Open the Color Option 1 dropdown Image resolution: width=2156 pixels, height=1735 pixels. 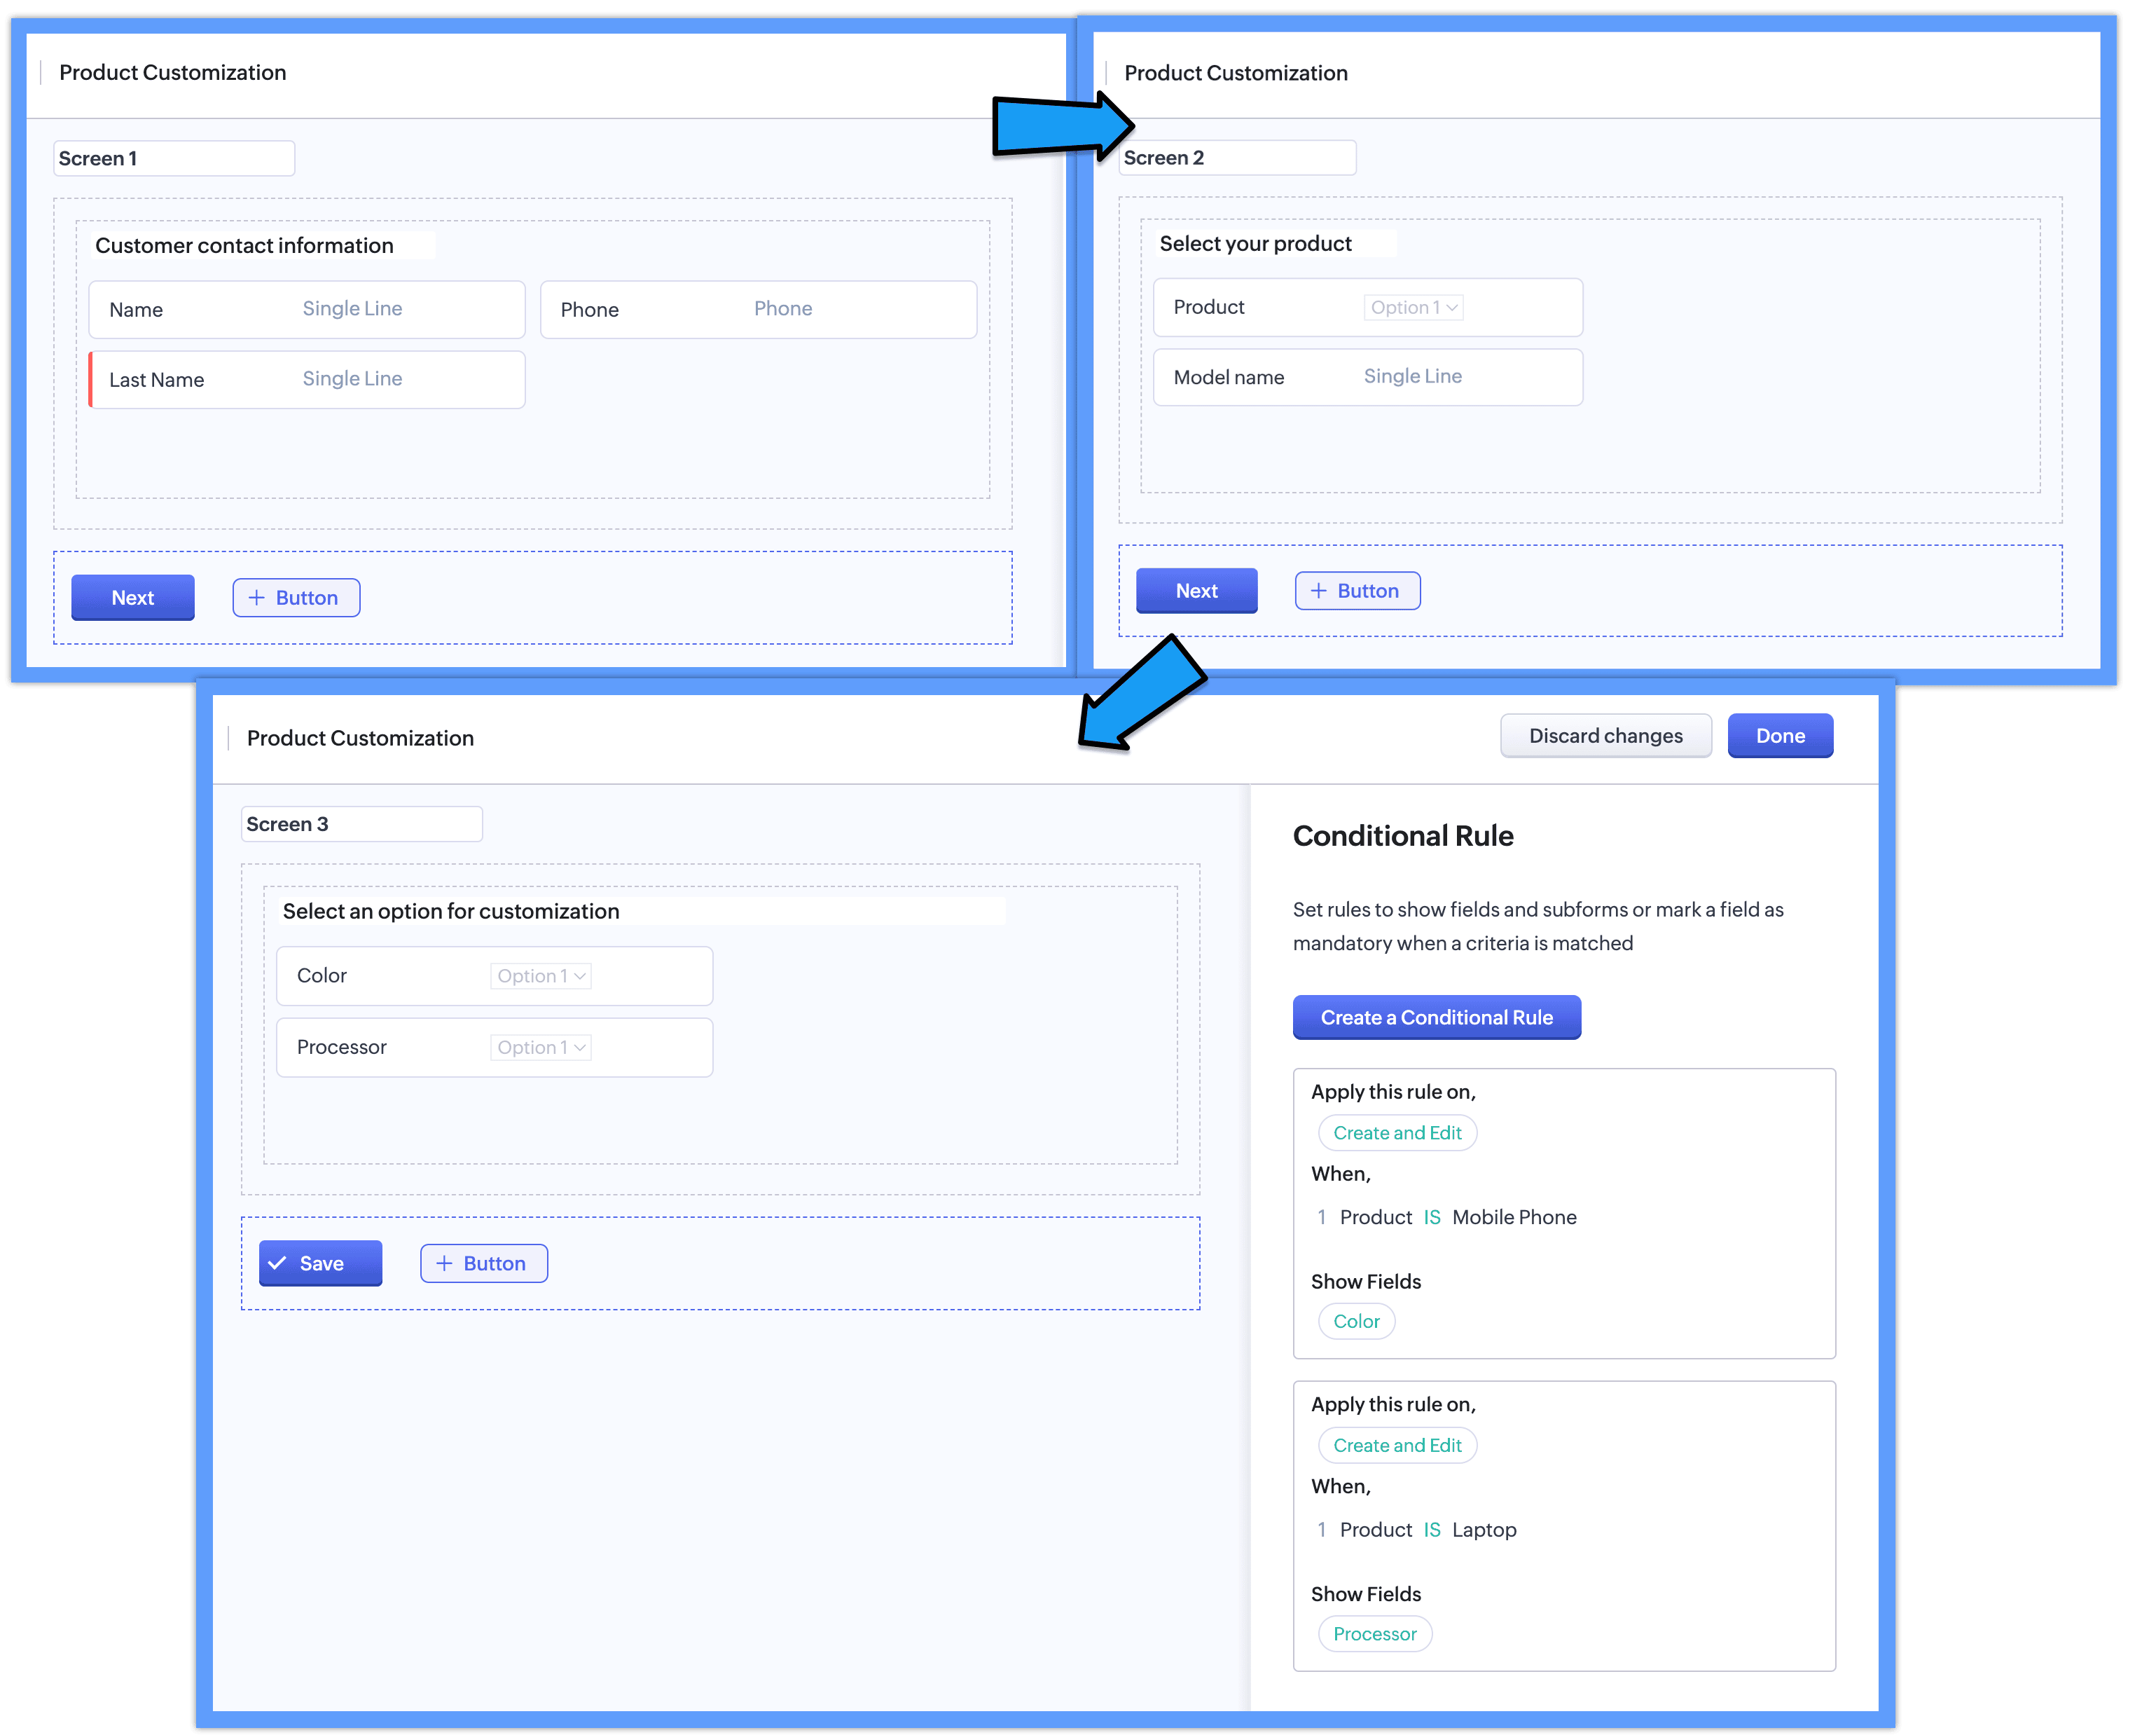pyautogui.click(x=540, y=975)
